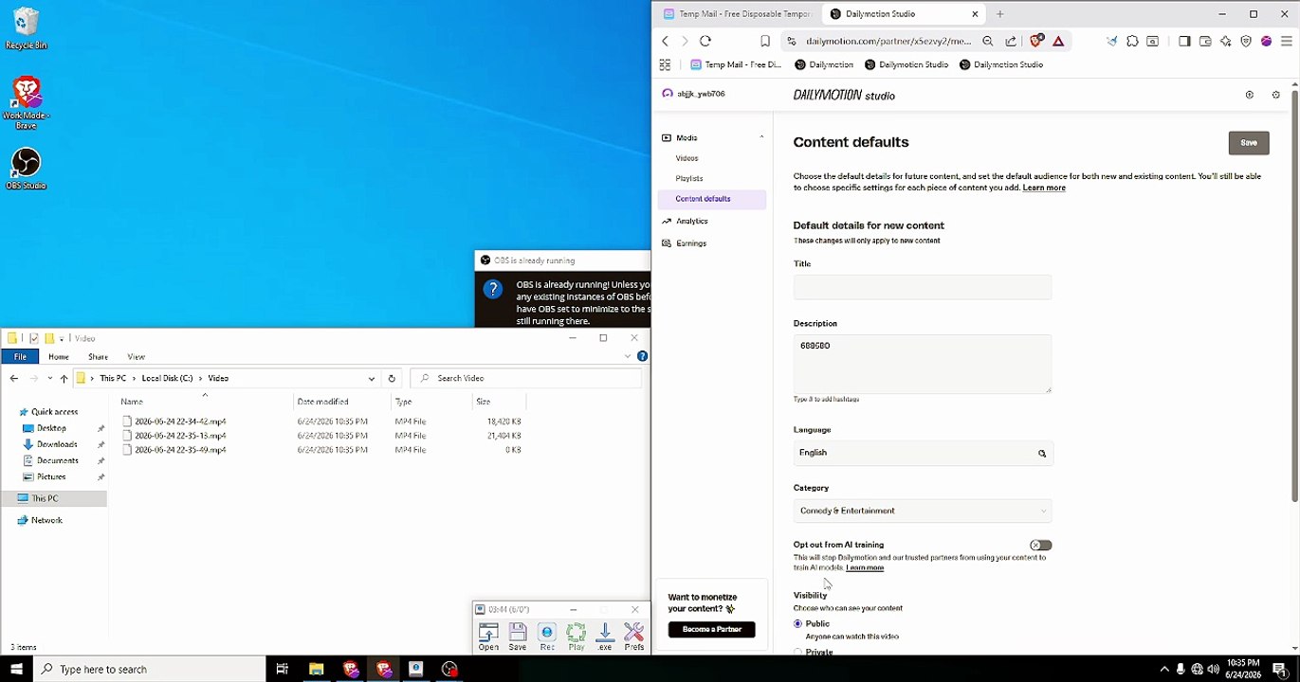Open the Brave work mode desktop shortcut
1300x682 pixels.
pos(26,103)
